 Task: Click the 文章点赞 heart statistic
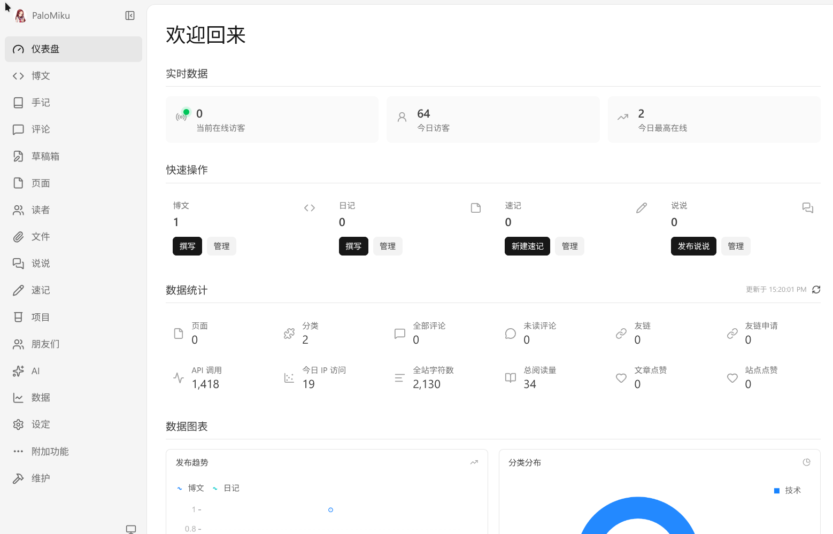(641, 378)
